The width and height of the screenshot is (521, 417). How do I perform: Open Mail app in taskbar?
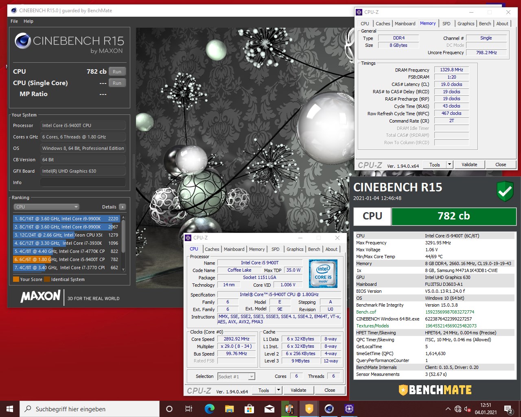(269, 409)
